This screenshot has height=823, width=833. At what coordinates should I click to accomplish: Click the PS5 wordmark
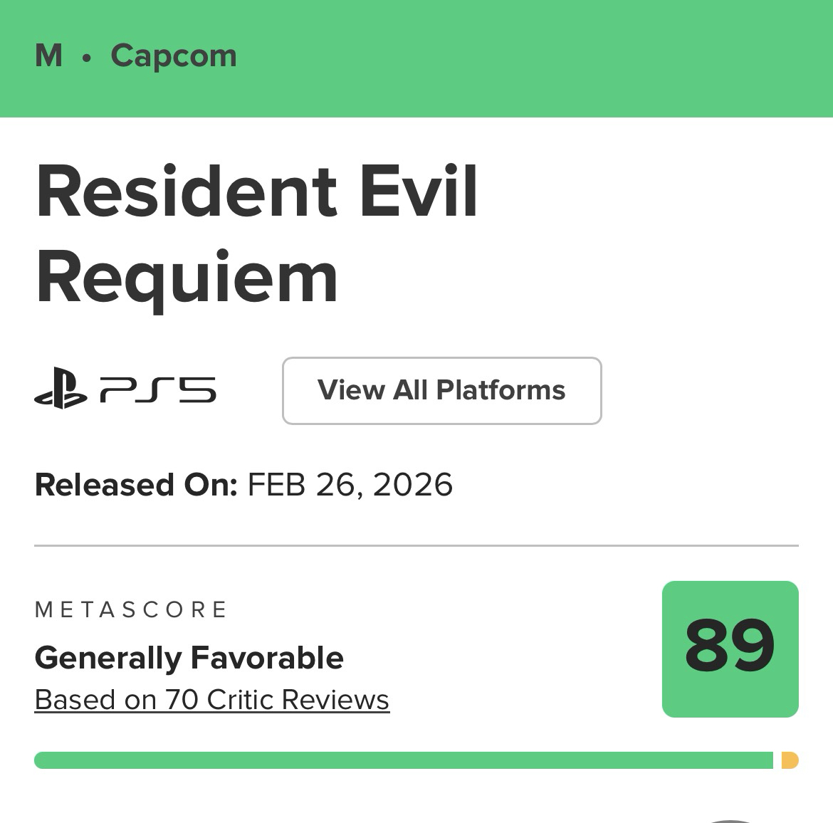point(158,390)
